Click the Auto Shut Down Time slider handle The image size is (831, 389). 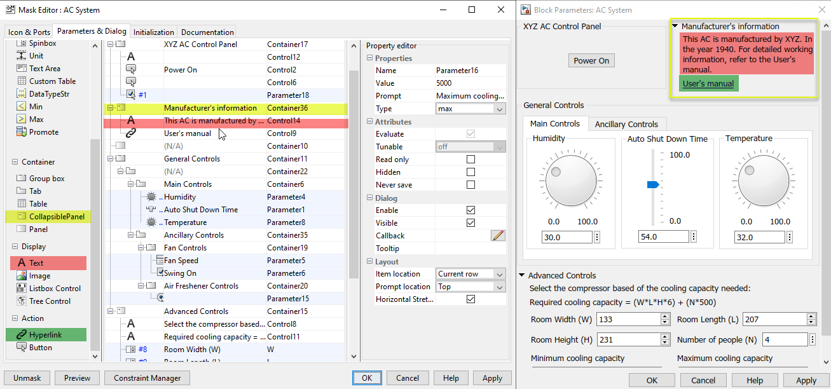pos(653,184)
